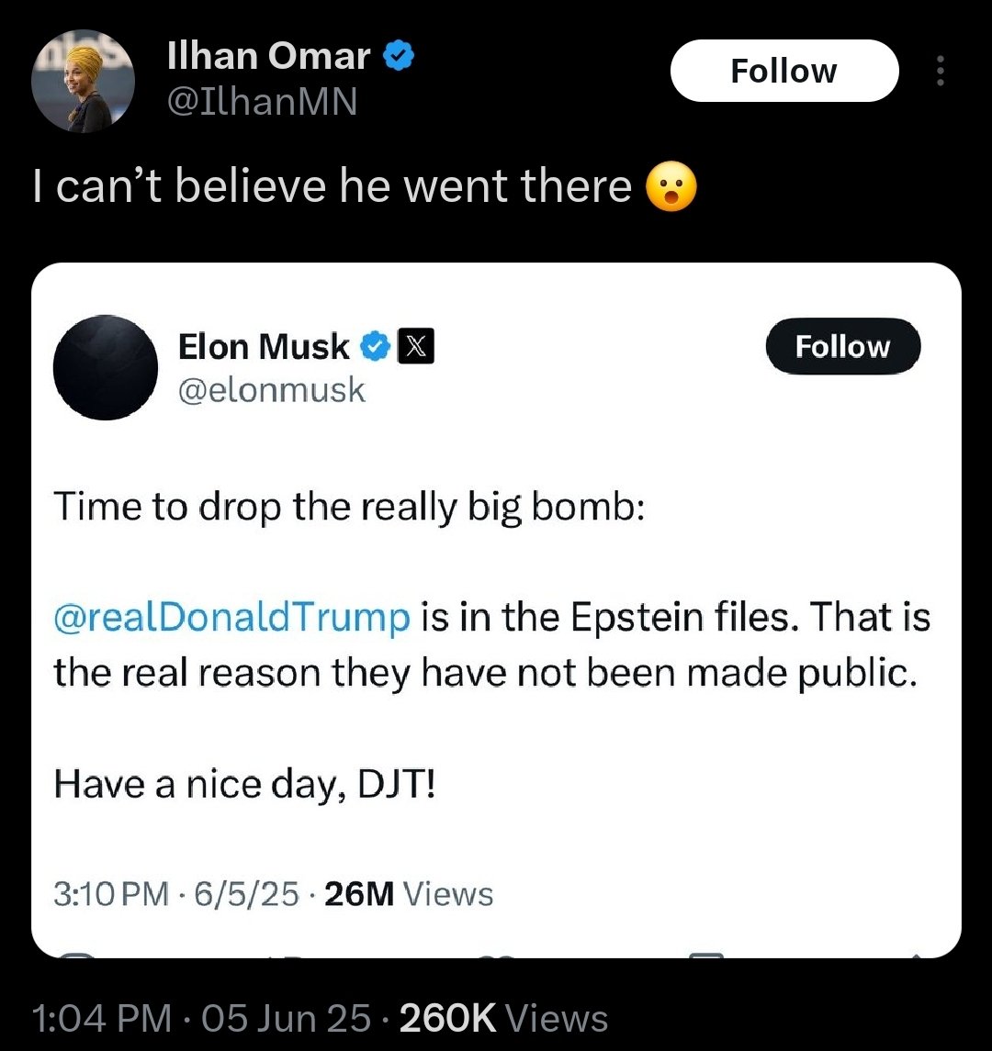The image size is (992, 1051).
Task: Open the @elonmusk handle
Action: point(270,390)
